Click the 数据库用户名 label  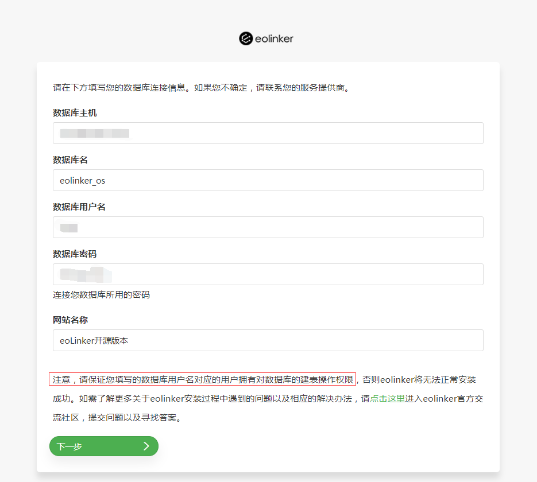click(x=79, y=207)
